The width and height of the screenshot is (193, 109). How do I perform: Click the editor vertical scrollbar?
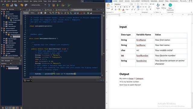[102, 45]
